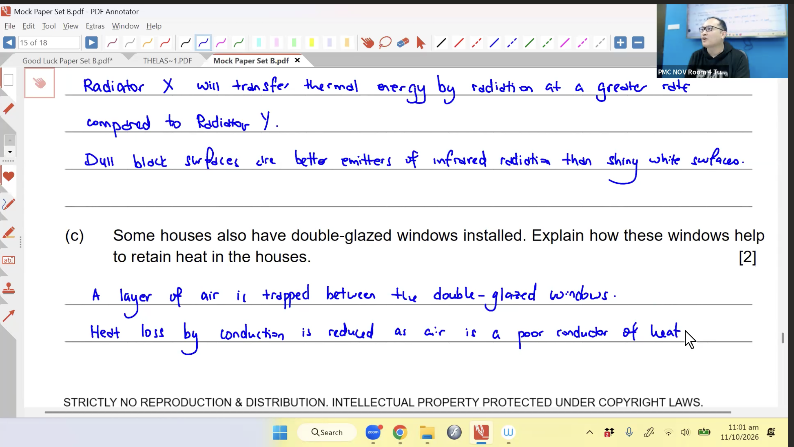Open the Window menu
The image size is (794, 447).
tap(125, 26)
